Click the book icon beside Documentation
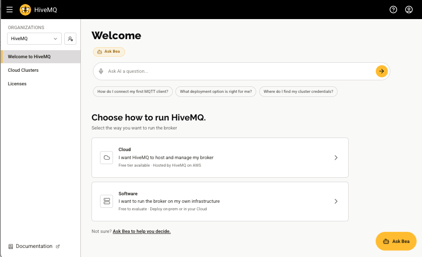Viewport: 422px width, 257px height. pyautogui.click(x=11, y=246)
